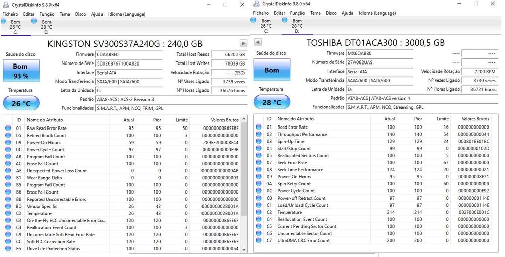Screen dimensions: 505x257
Task: Open Ficheiro menu in left CrystalDiskInfo window
Action: coord(10,14)
